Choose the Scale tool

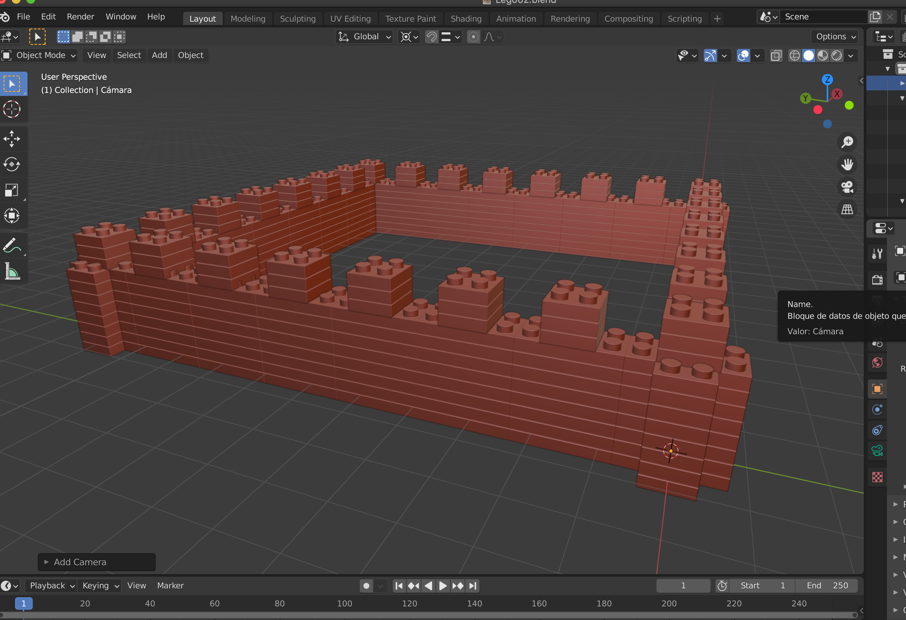coord(12,190)
